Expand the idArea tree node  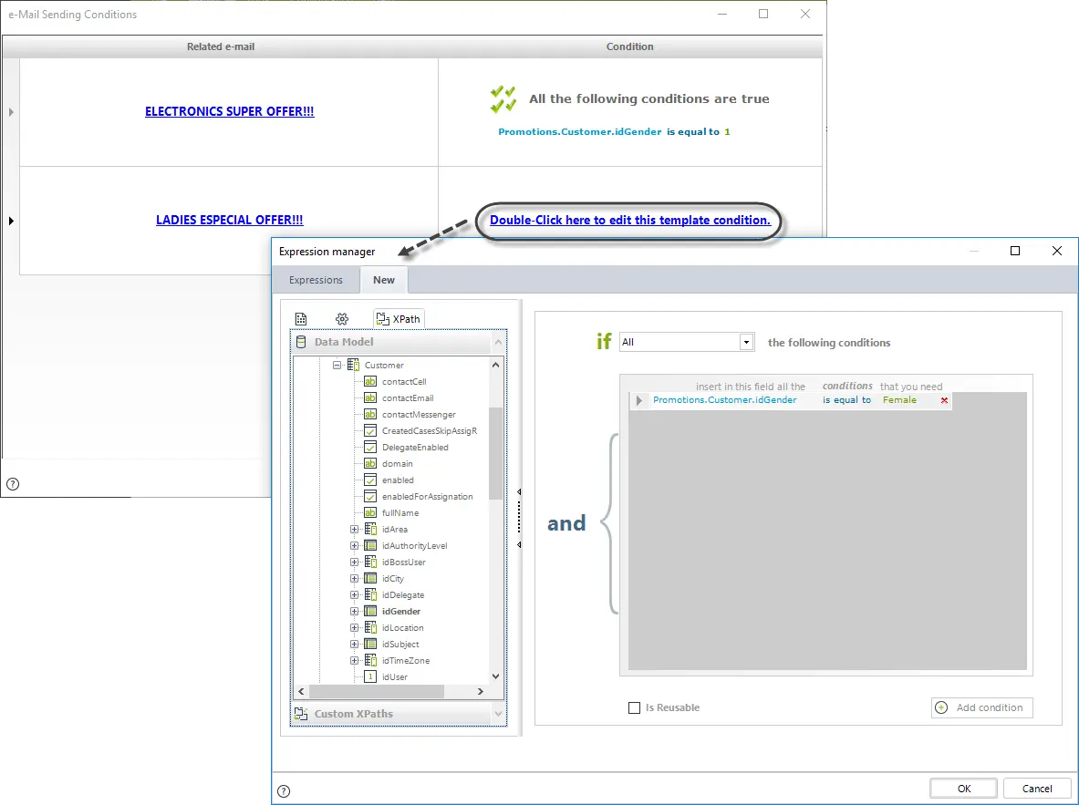point(354,529)
